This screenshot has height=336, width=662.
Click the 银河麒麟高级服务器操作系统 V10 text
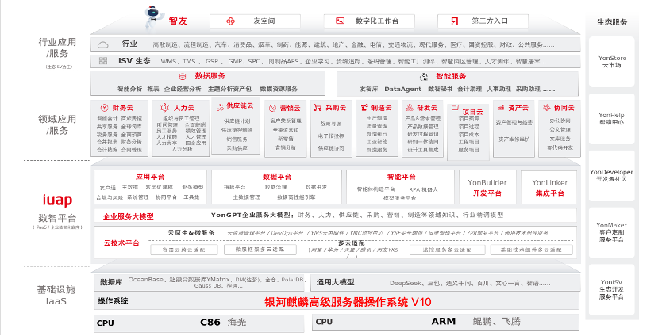(348, 302)
